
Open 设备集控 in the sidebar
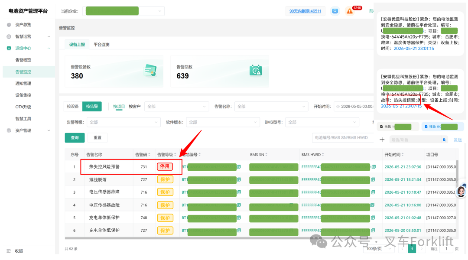coord(23,95)
